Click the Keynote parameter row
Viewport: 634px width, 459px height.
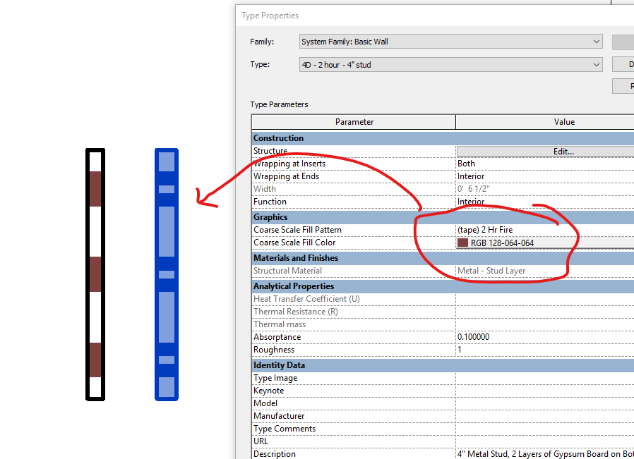pos(443,391)
